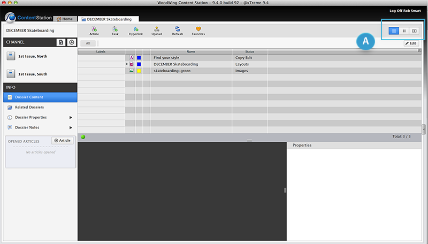Click article type icon for Find your style

132,58
